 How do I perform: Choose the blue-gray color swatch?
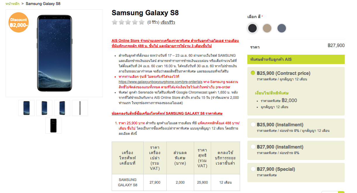(282, 28)
